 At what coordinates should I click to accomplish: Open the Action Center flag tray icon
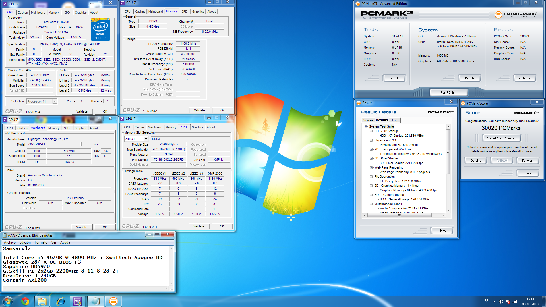coord(508,302)
